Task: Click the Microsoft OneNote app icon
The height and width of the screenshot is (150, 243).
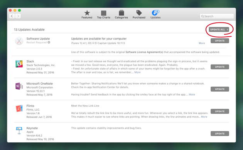Action: (x=19, y=86)
